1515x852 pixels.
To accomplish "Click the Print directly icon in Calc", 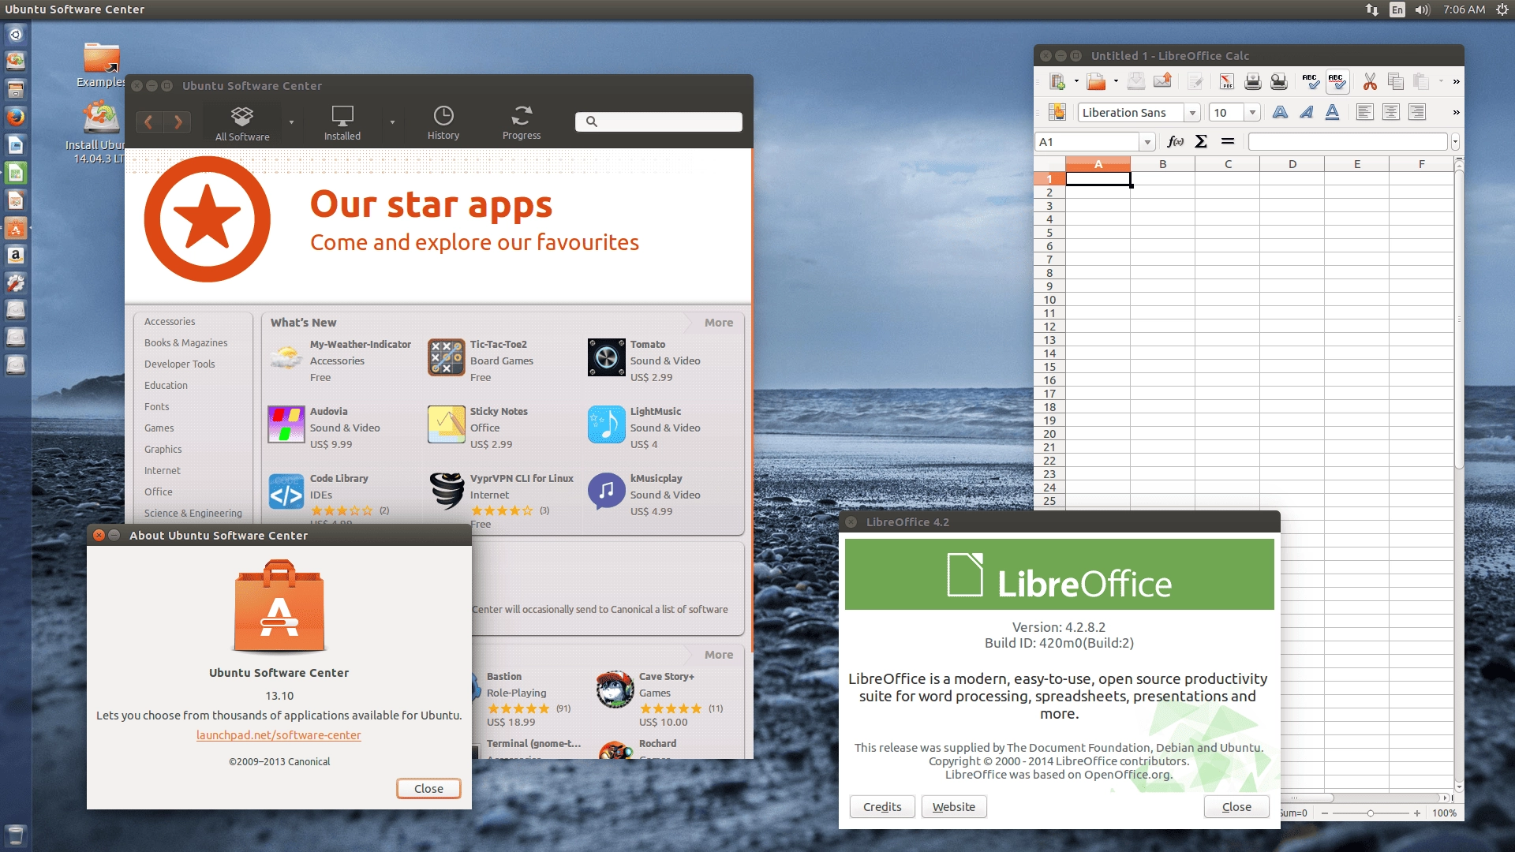I will (1252, 81).
